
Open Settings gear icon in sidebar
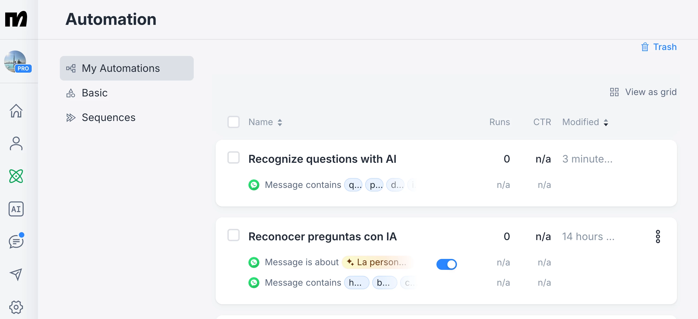16,307
